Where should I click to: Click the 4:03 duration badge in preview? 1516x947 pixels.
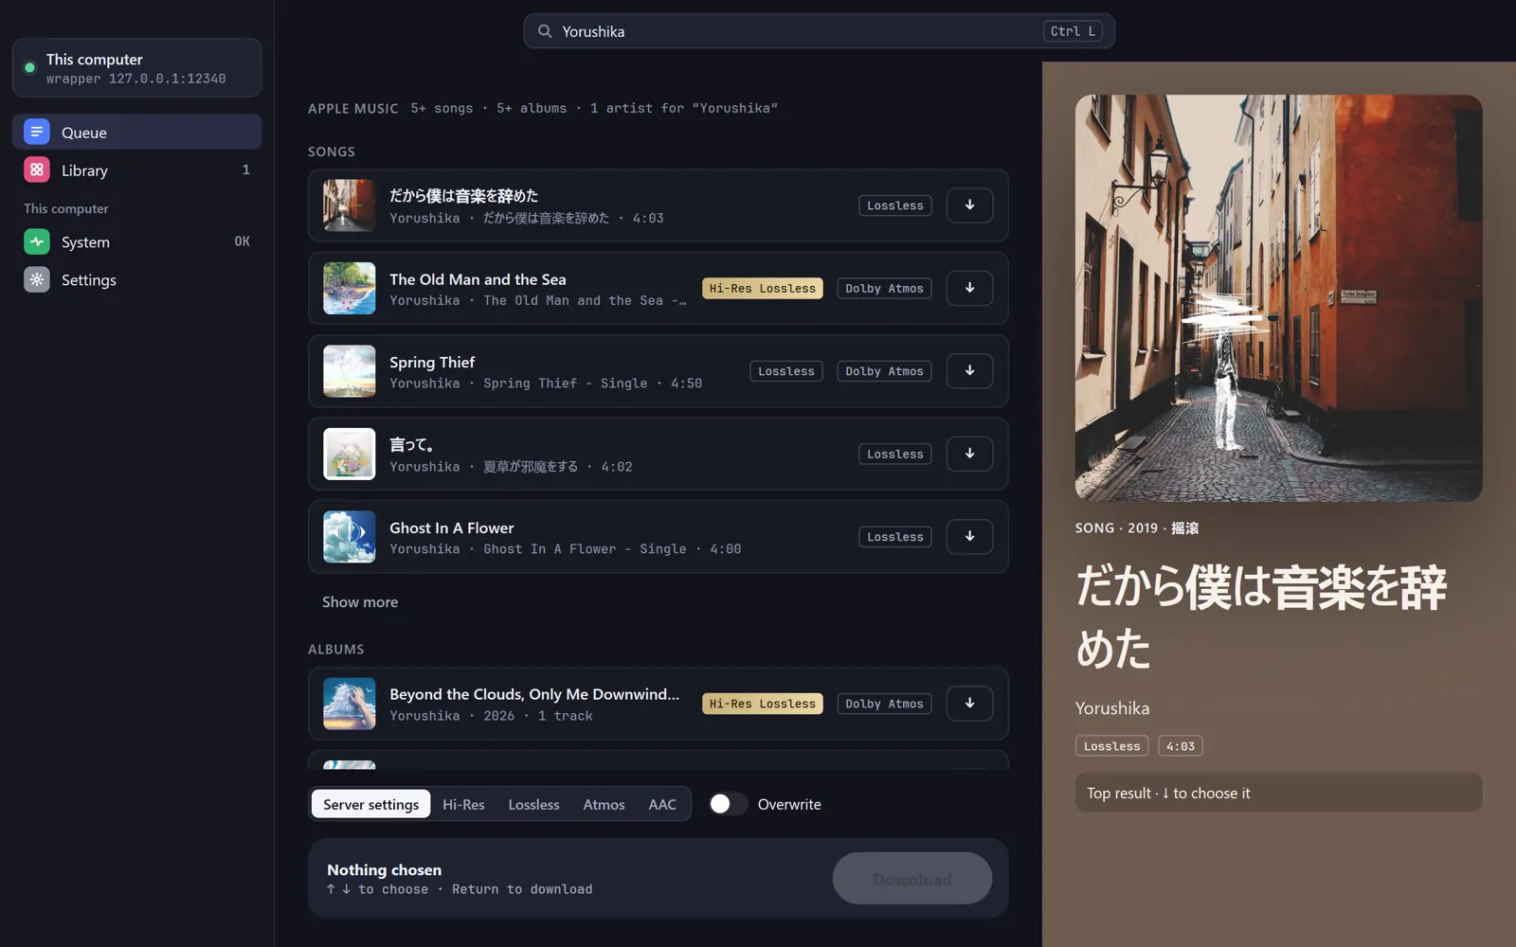pyautogui.click(x=1181, y=746)
